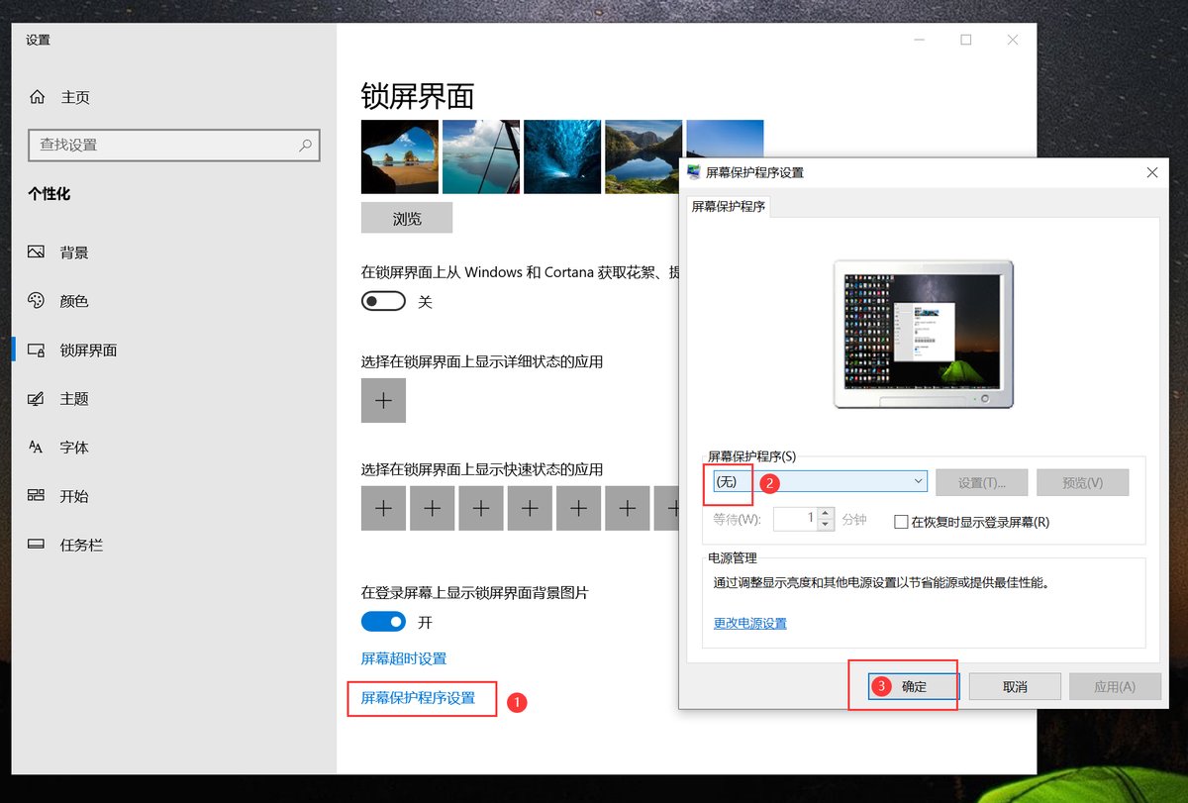The height and width of the screenshot is (803, 1188).
Task: Minimize the Settings window
Action: pos(919,40)
